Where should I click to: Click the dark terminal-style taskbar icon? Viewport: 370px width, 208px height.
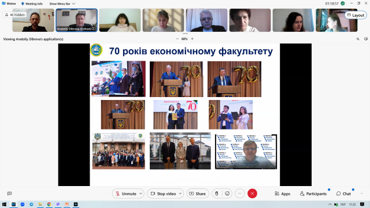click(x=76, y=204)
